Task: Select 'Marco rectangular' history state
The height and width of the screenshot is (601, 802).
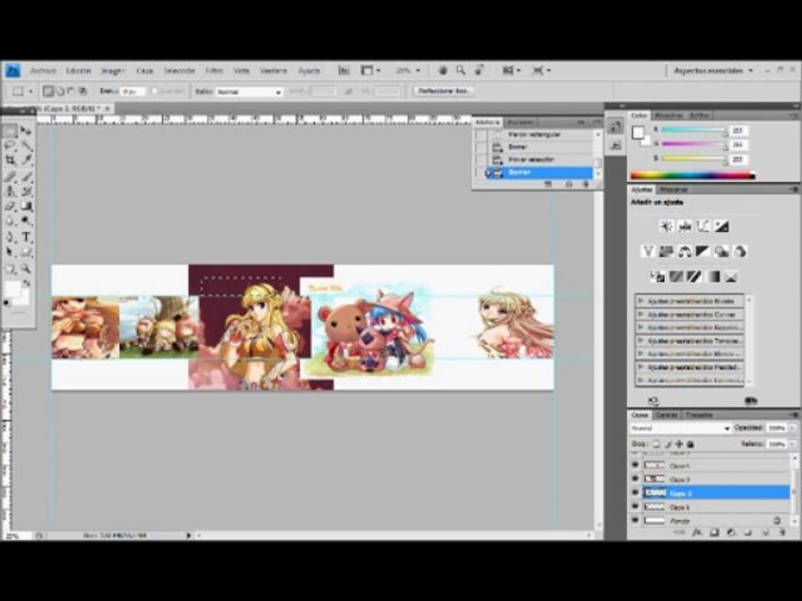Action: click(x=535, y=134)
